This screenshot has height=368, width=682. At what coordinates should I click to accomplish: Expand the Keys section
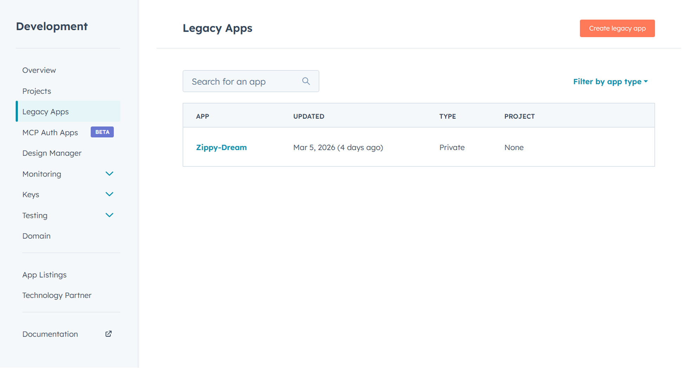(x=109, y=194)
